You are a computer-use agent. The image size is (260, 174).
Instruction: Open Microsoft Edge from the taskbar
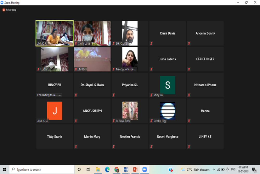click(107, 170)
